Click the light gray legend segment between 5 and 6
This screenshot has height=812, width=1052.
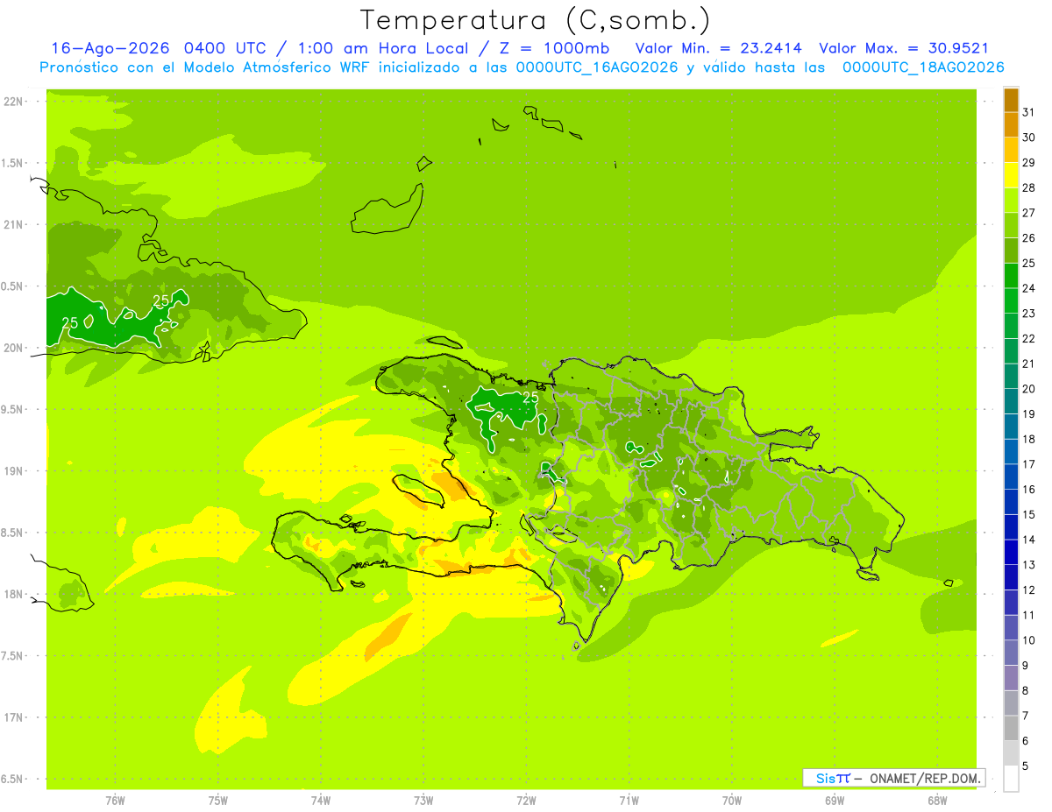(x=1011, y=753)
